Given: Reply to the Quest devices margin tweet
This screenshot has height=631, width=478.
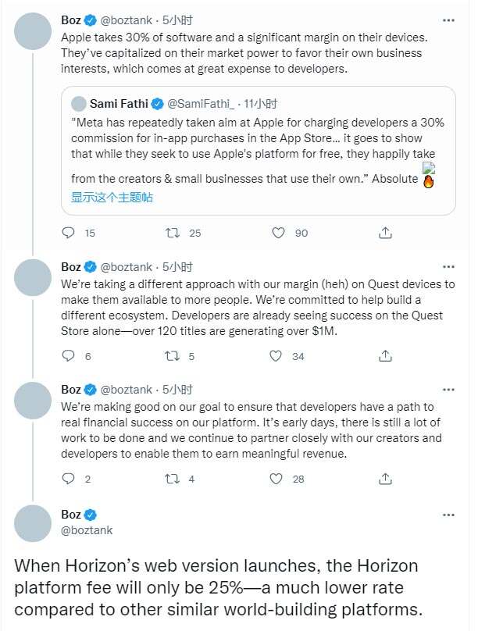Looking at the screenshot, I should pyautogui.click(x=68, y=356).
